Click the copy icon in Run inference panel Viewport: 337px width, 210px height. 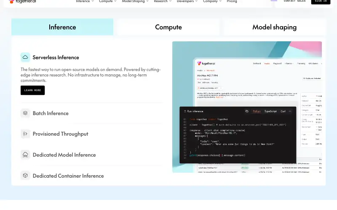pos(247,111)
